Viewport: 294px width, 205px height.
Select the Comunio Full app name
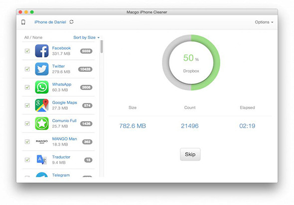64,121
